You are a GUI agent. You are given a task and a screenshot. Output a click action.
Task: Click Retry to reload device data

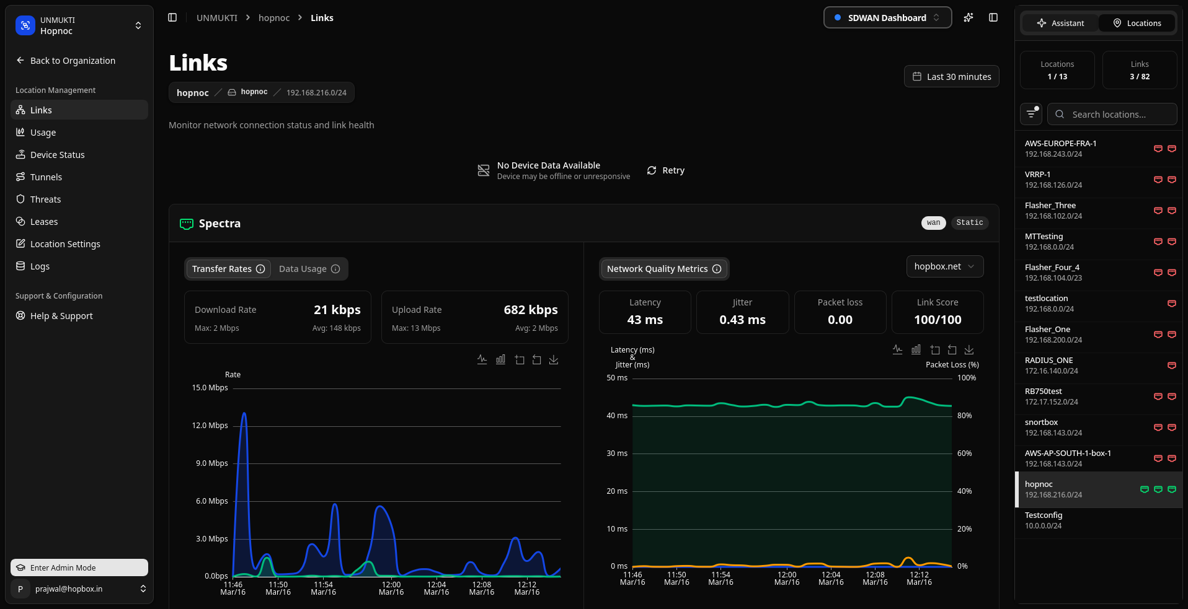point(666,170)
